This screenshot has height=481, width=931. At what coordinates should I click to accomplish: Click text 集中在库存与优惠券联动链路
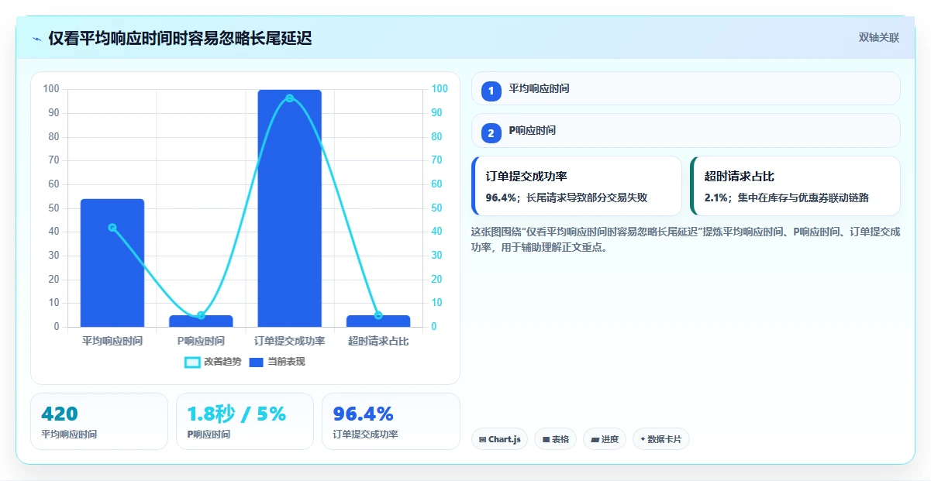(x=804, y=198)
